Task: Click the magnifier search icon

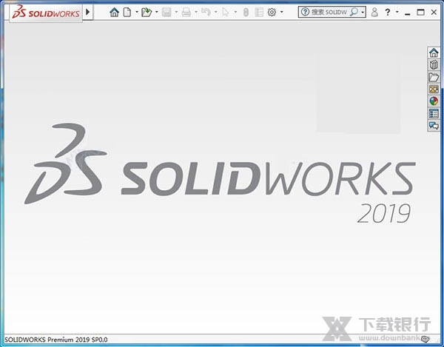Action: click(354, 12)
